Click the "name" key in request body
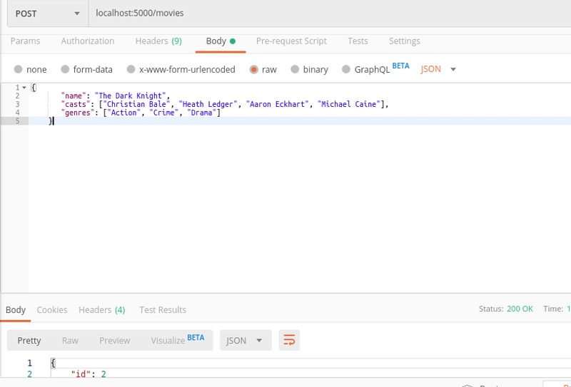This screenshot has width=571, height=387. (74, 96)
